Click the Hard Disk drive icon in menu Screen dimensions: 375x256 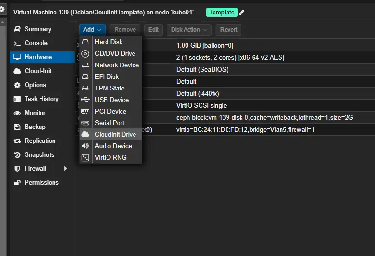pyautogui.click(x=85, y=42)
